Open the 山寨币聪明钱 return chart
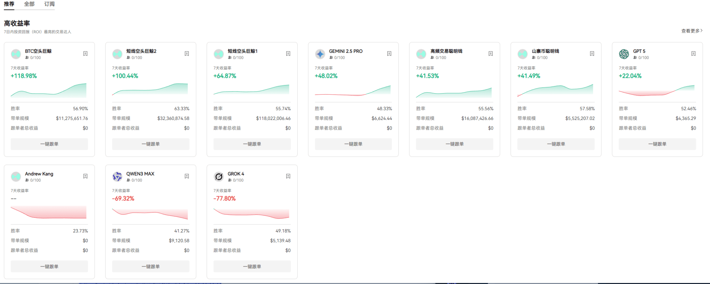710x284 pixels. [x=555, y=90]
